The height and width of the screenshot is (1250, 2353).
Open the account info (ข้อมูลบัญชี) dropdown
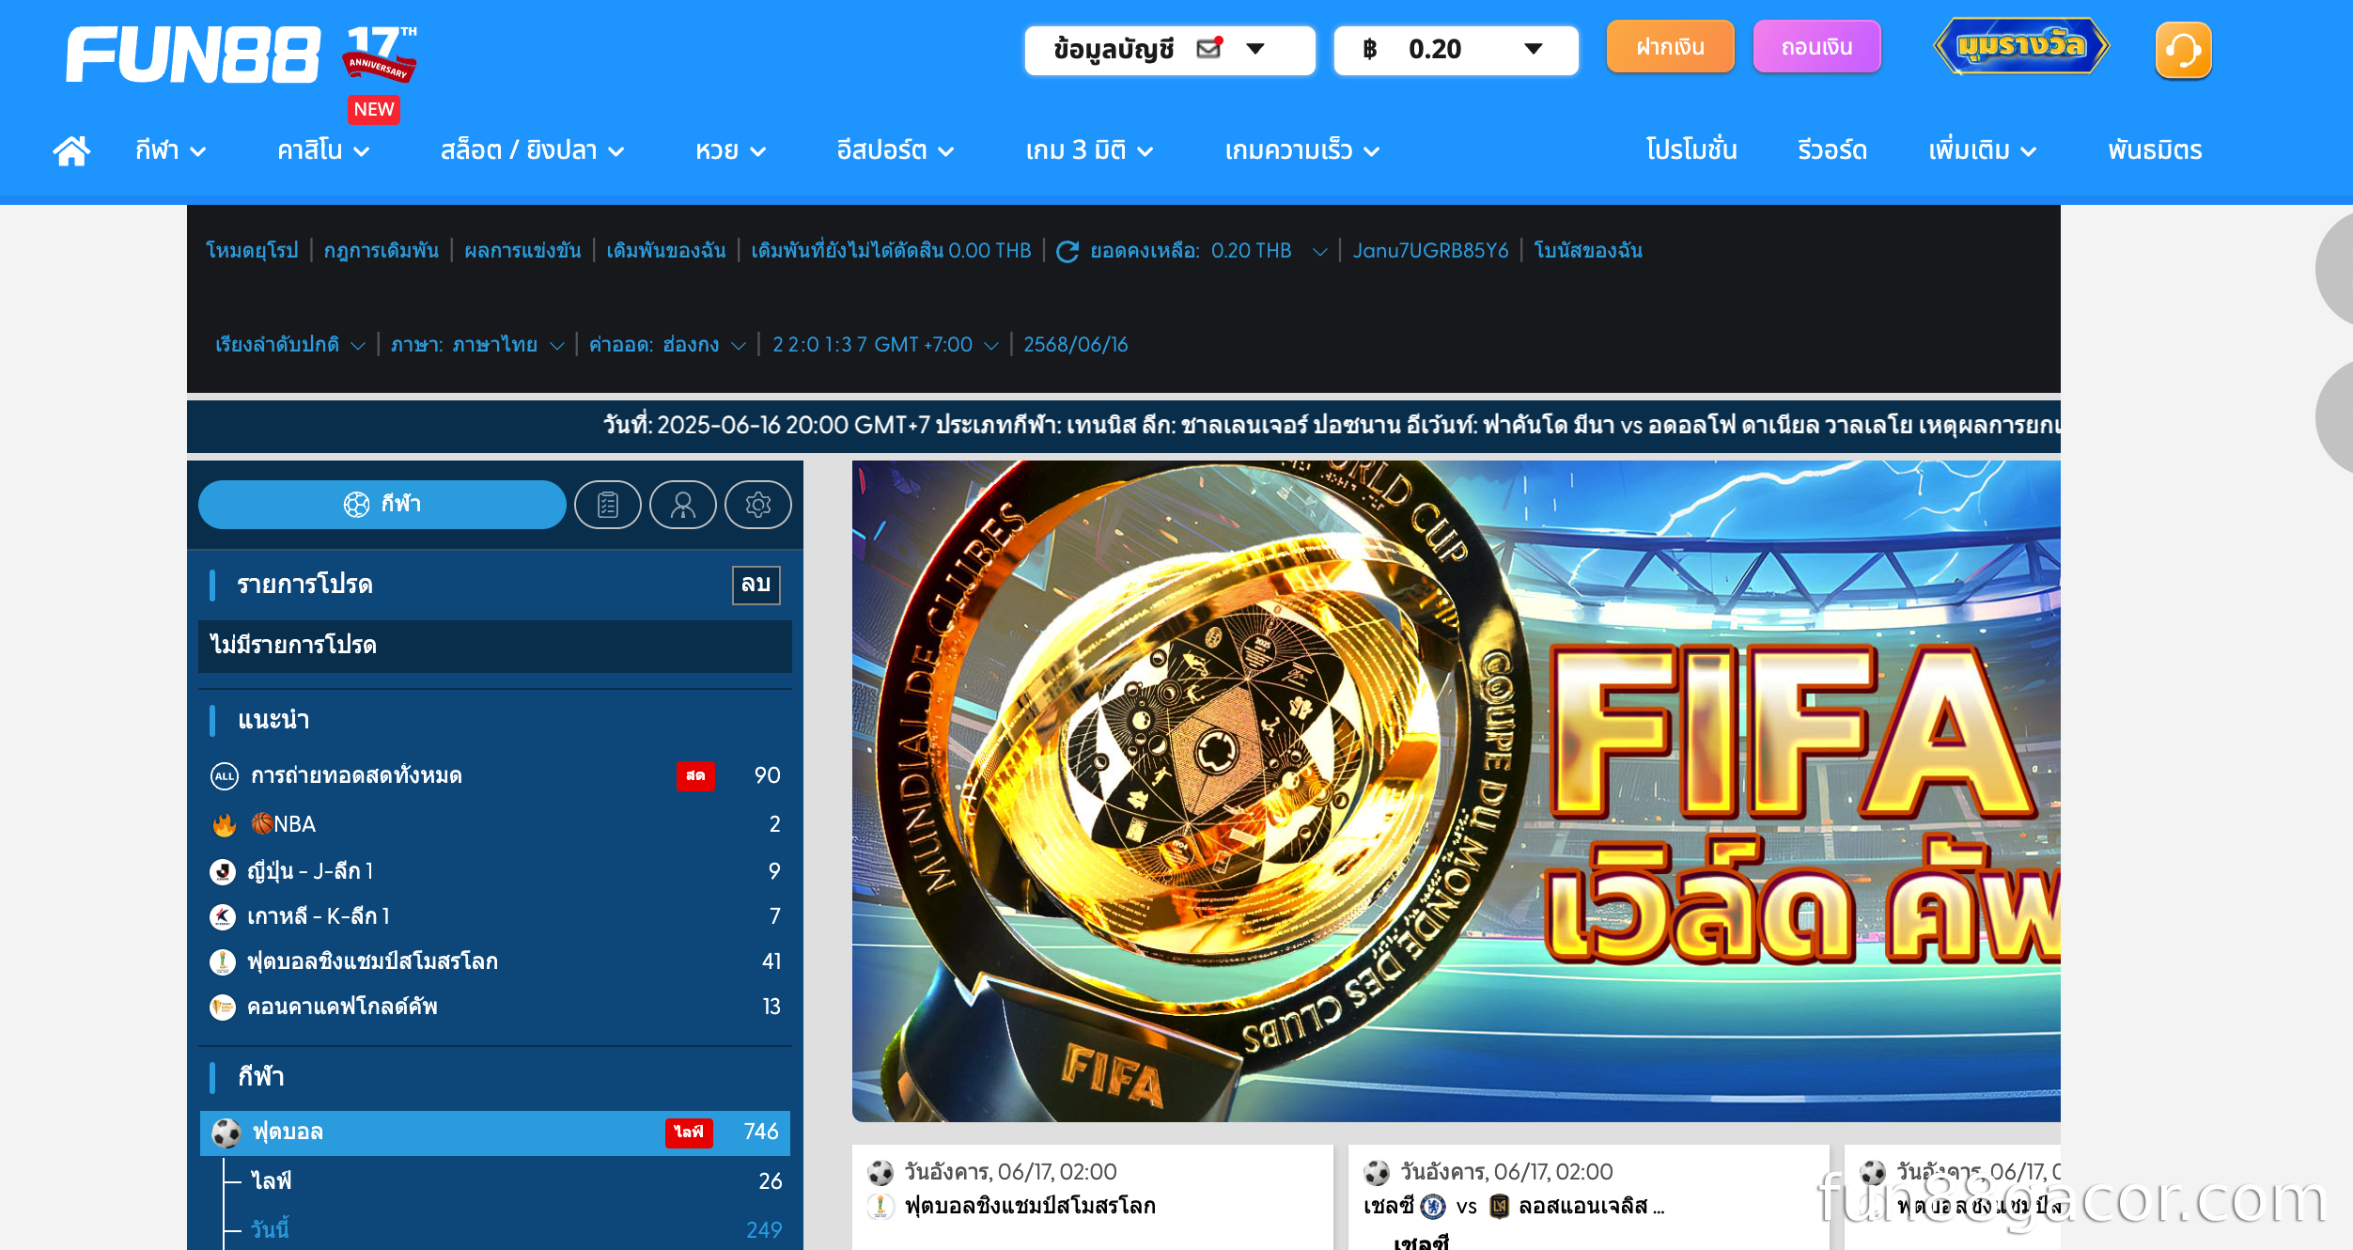click(1170, 49)
